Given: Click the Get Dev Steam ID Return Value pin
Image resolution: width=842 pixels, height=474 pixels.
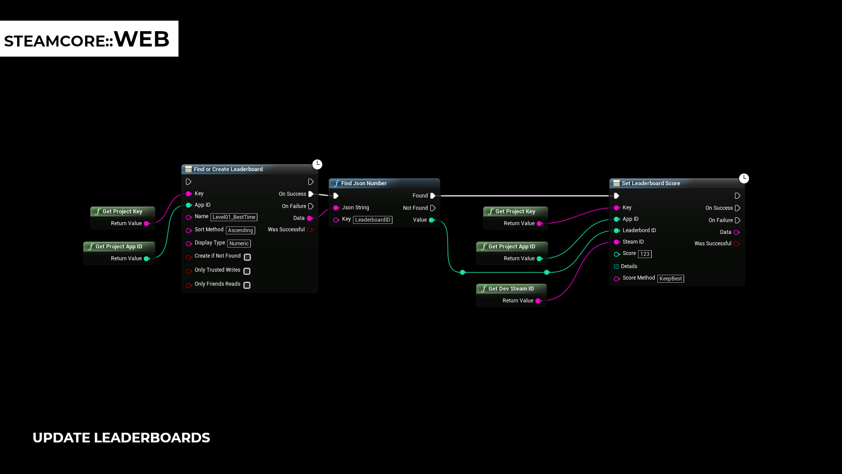Looking at the screenshot, I should click(539, 301).
